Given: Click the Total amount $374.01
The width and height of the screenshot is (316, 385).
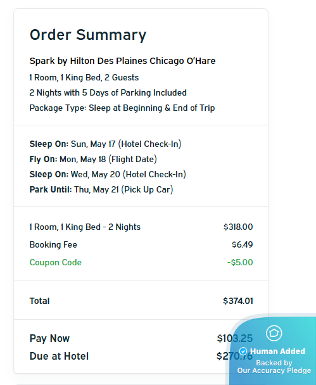Looking at the screenshot, I should click(238, 301).
